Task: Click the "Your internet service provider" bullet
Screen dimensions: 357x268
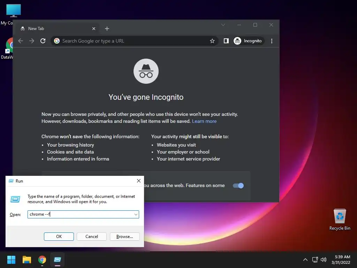Action: pyautogui.click(x=188, y=159)
